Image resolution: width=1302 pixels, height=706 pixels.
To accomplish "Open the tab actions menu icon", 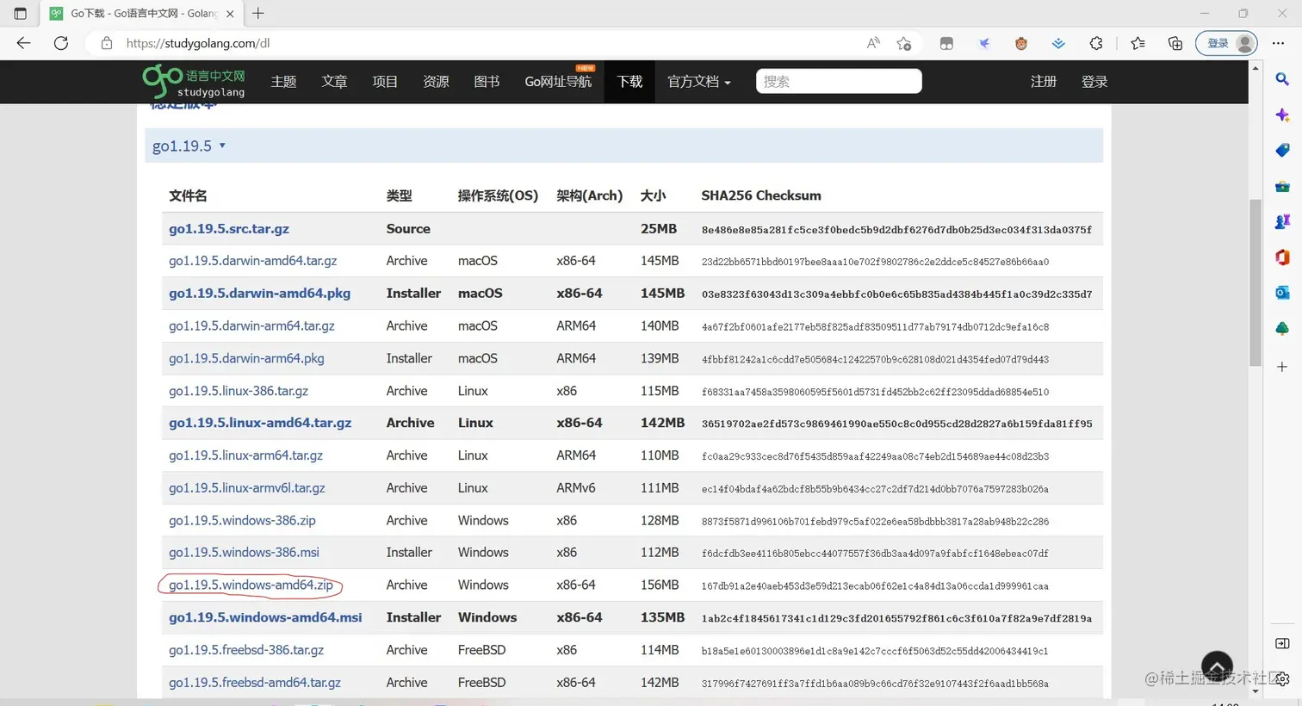I will [x=20, y=14].
